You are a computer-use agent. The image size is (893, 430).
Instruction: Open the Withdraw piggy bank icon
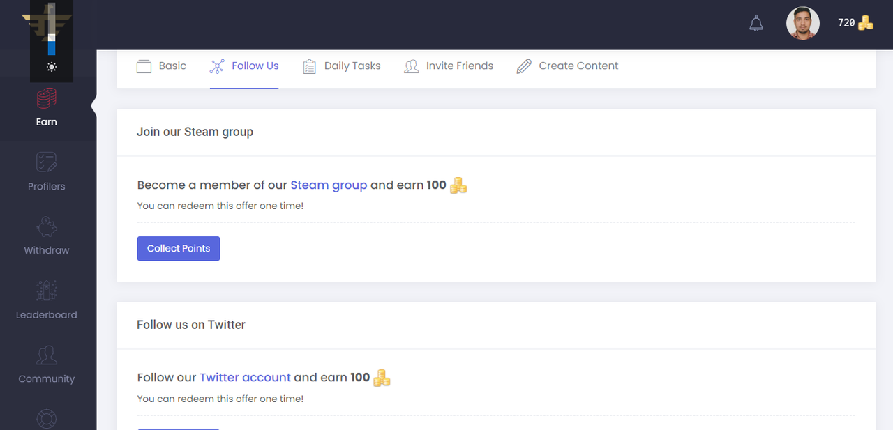47,227
